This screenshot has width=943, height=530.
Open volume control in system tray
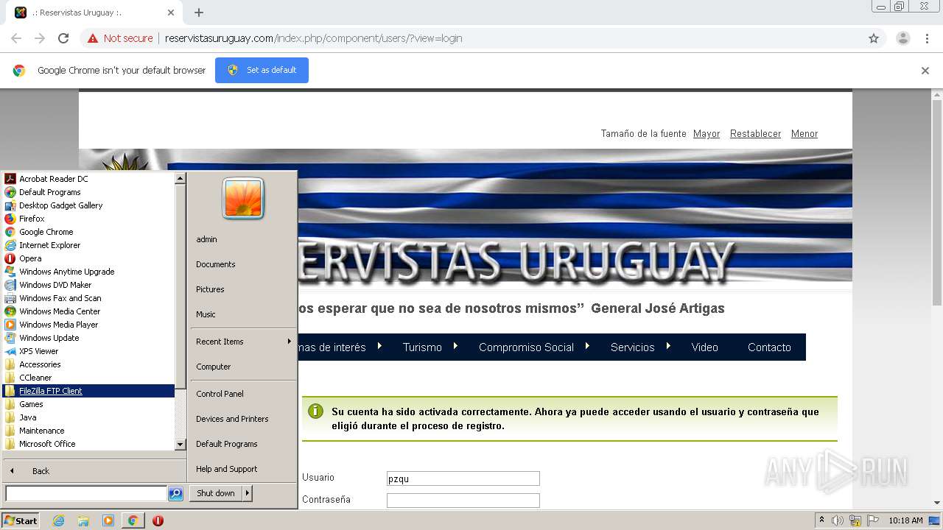838,520
